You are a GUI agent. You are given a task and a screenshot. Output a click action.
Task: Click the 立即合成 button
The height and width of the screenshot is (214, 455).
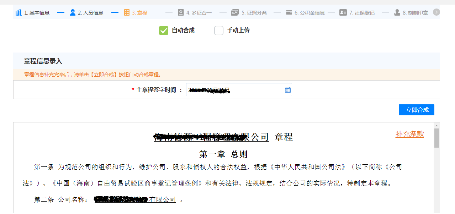(417, 110)
